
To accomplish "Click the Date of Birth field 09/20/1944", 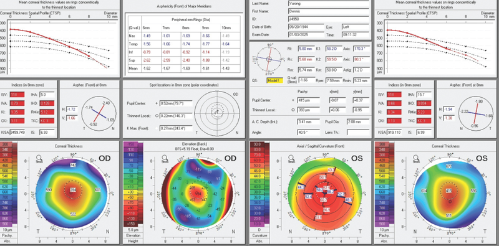I will 306,27.
